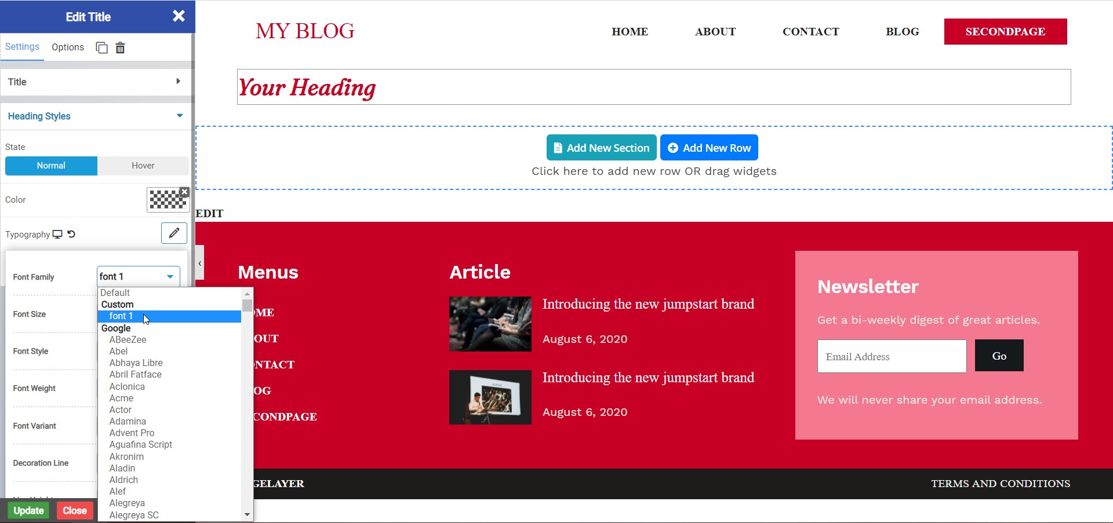Remove the selected color via the small X icon
The width and height of the screenshot is (1113, 523).
[184, 192]
